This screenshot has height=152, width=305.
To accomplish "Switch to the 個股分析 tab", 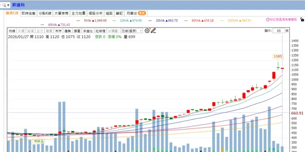I will [x=96, y=14].
